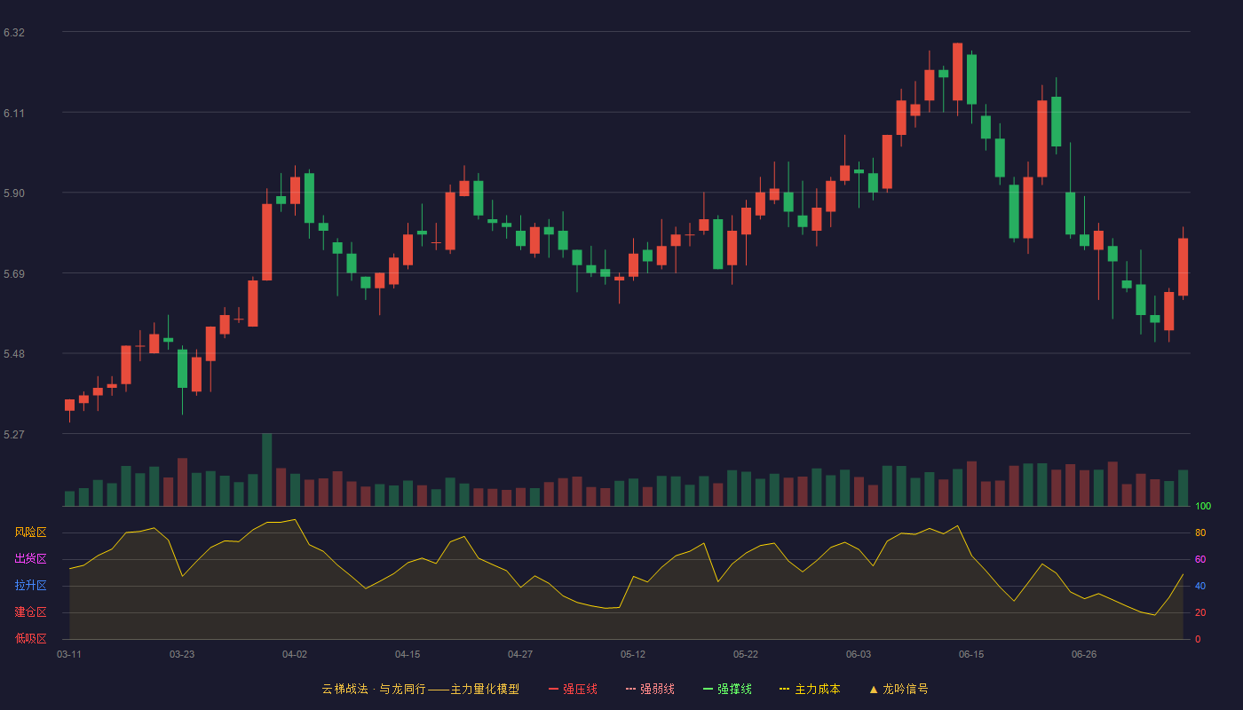Click the green 强撑线 legend line marker
The width and height of the screenshot is (1243, 710).
[708, 689]
